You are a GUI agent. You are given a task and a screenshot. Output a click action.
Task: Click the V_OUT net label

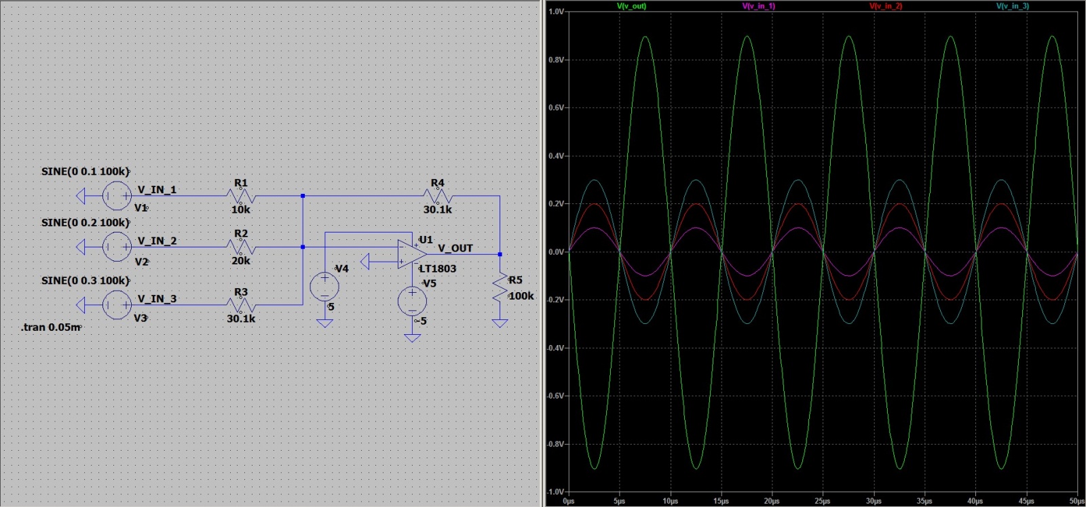point(455,248)
